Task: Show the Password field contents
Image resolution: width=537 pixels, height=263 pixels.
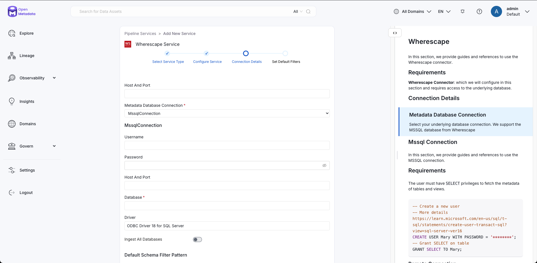Action: [x=324, y=165]
